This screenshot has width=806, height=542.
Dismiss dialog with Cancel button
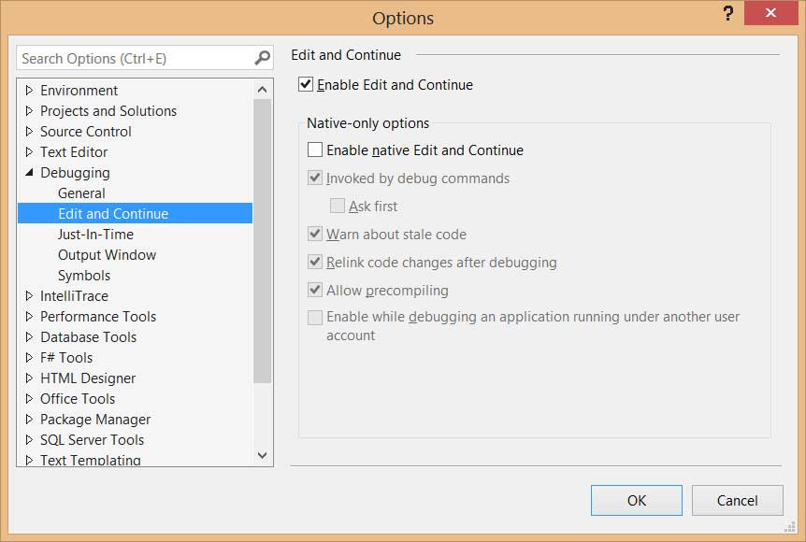(x=737, y=500)
